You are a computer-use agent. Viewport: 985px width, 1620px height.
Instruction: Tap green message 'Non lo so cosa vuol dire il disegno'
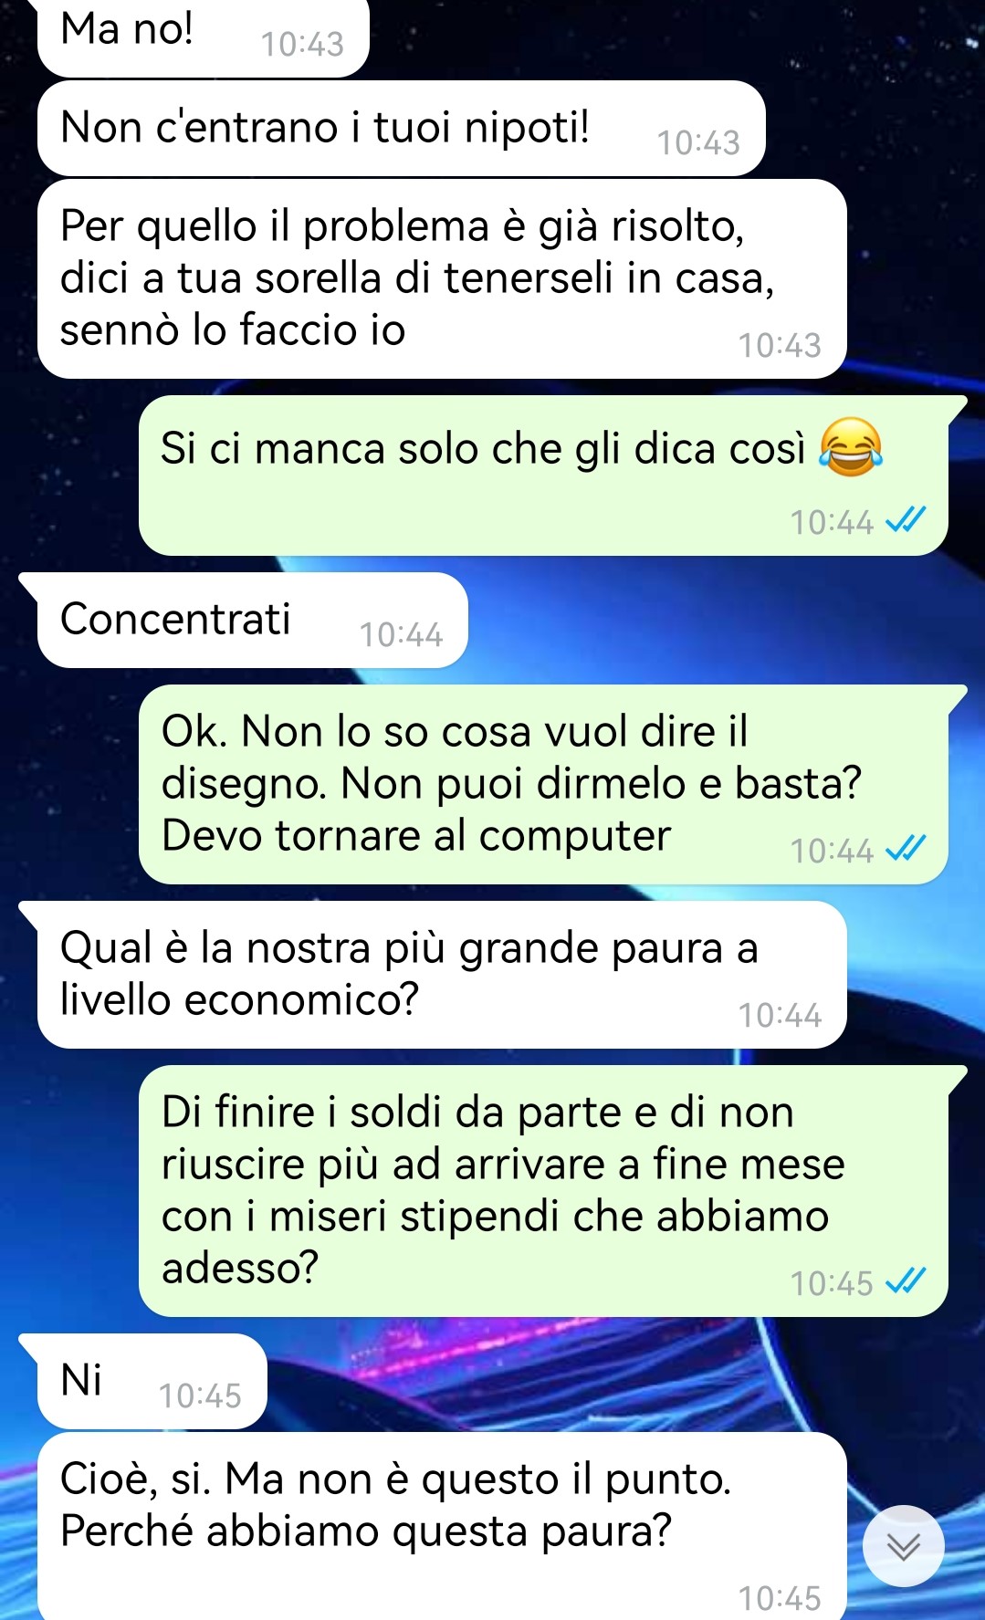coord(543,784)
